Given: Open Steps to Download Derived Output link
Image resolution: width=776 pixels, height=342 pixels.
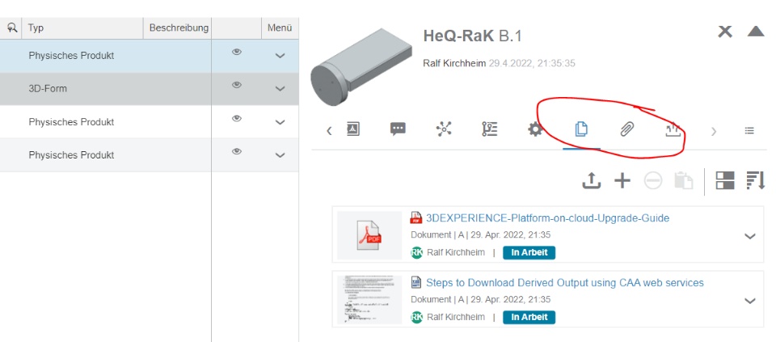Looking at the screenshot, I should [564, 283].
